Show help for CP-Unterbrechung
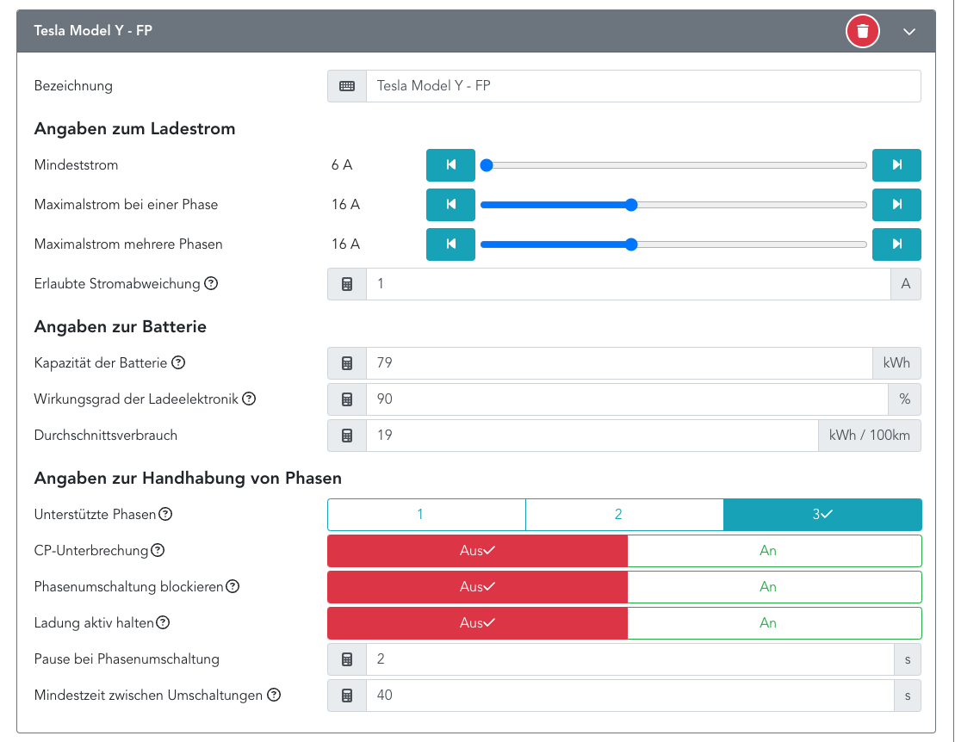The image size is (955, 742). pos(158,550)
